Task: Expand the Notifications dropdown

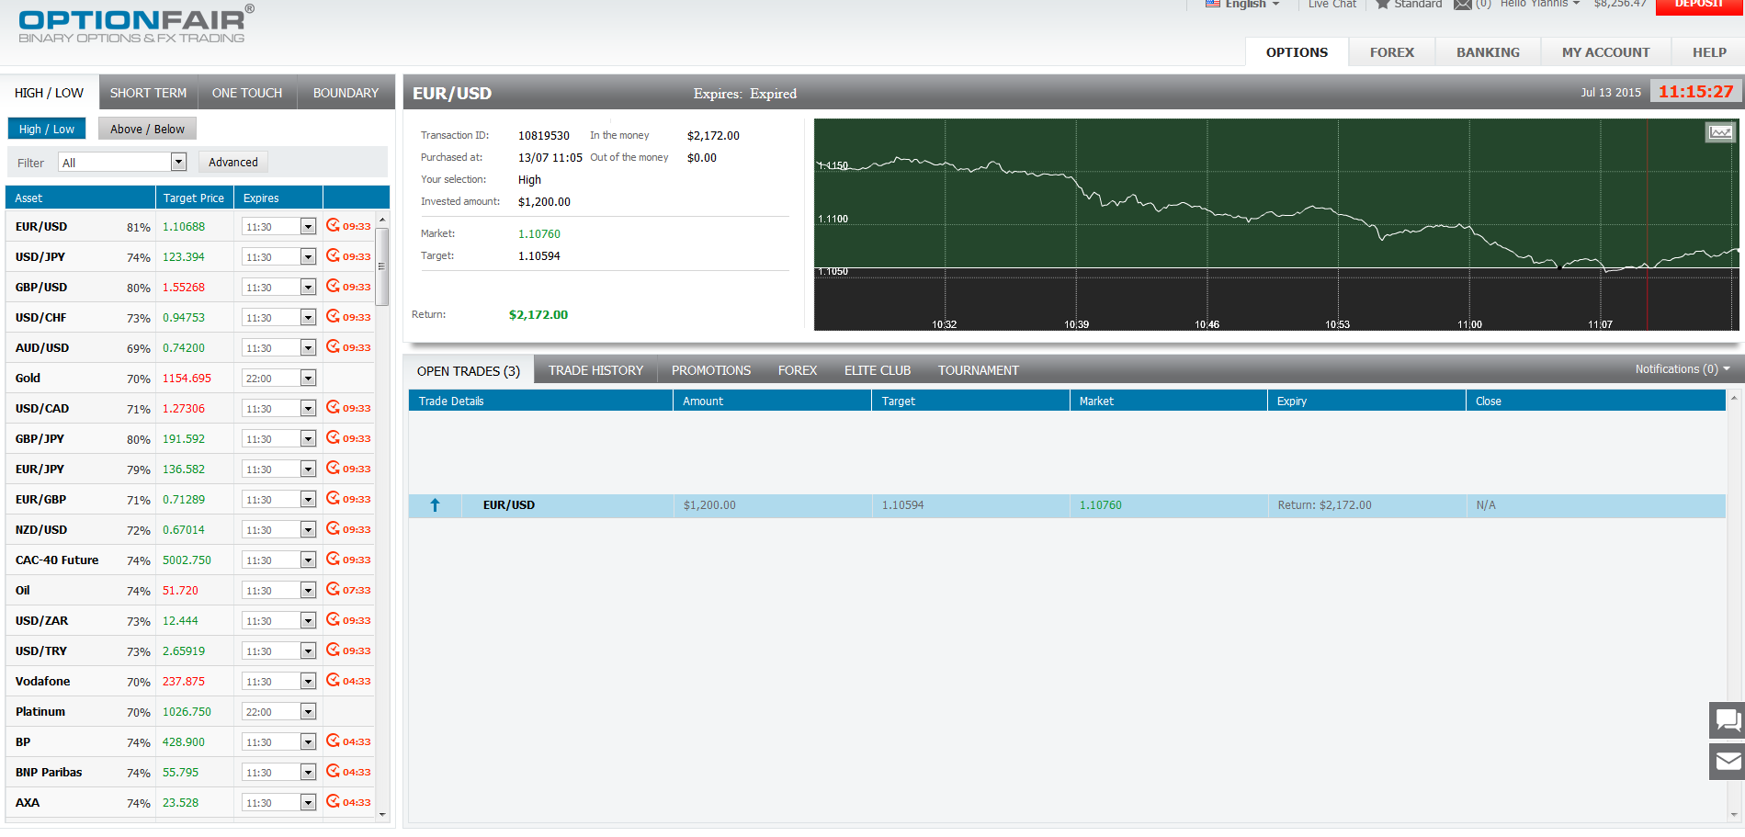Action: tap(1681, 369)
